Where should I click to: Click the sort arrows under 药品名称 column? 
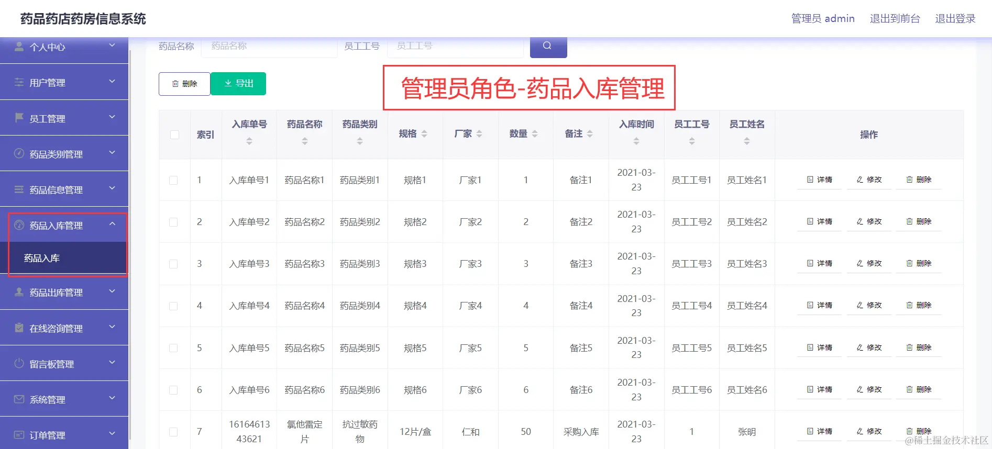point(305,141)
